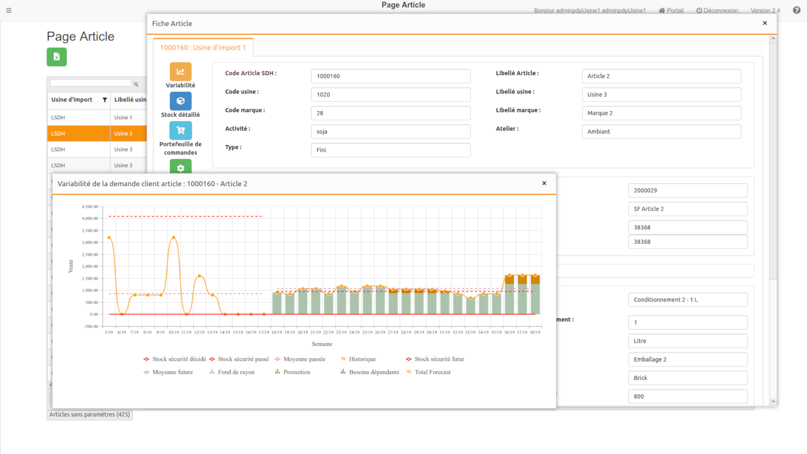Sort by Usine d'import column header

(x=72, y=100)
